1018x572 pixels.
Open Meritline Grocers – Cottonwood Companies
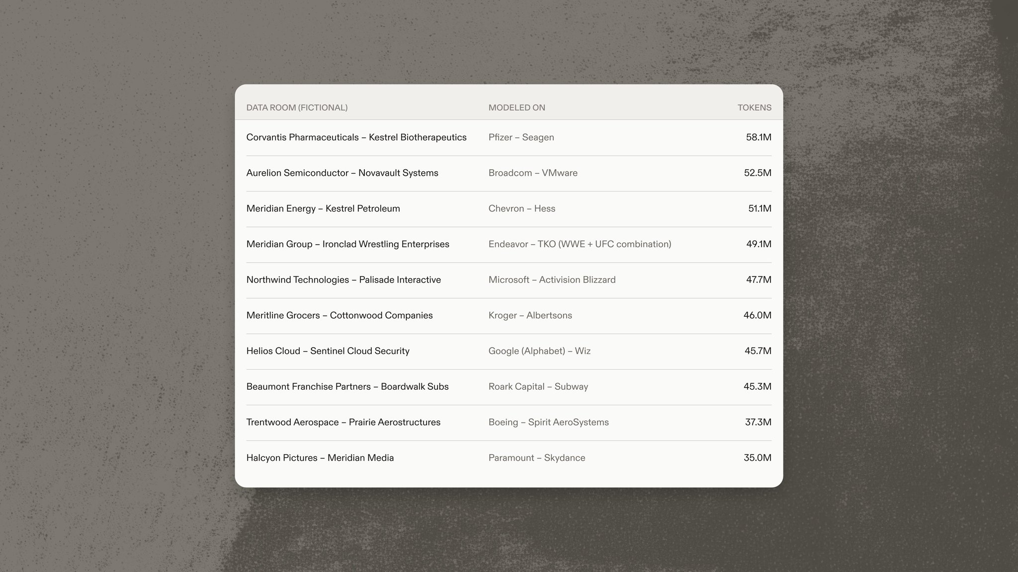click(x=509, y=316)
